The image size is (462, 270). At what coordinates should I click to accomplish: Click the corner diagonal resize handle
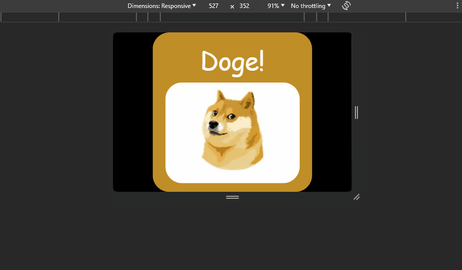click(x=356, y=197)
